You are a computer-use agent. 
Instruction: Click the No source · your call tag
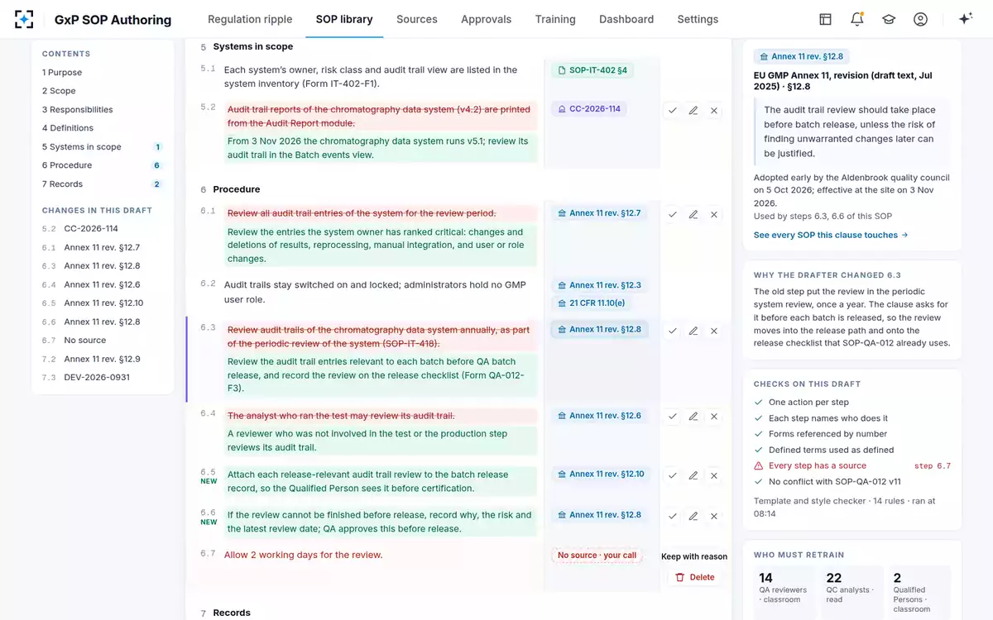tap(597, 556)
